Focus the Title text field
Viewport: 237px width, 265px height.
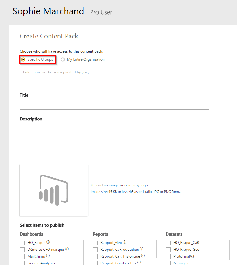click(114, 105)
